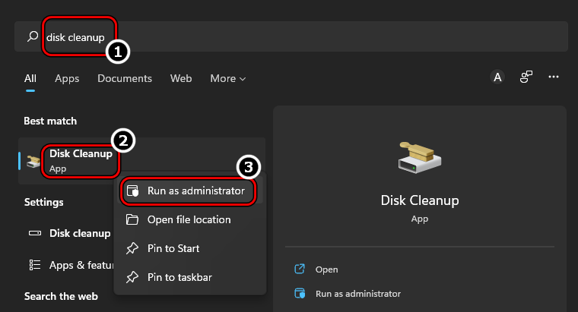Switch to the Apps tab
Image resolution: width=578 pixels, height=312 pixels.
(x=67, y=78)
